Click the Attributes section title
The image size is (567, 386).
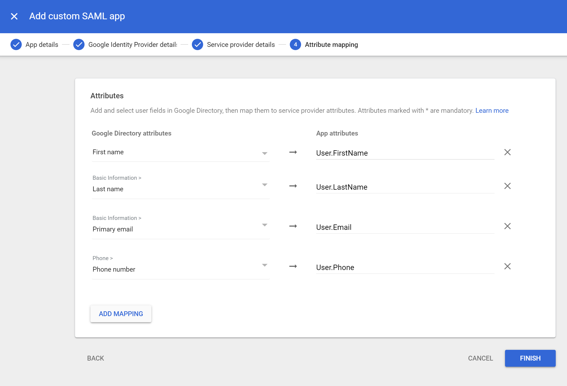(x=107, y=96)
